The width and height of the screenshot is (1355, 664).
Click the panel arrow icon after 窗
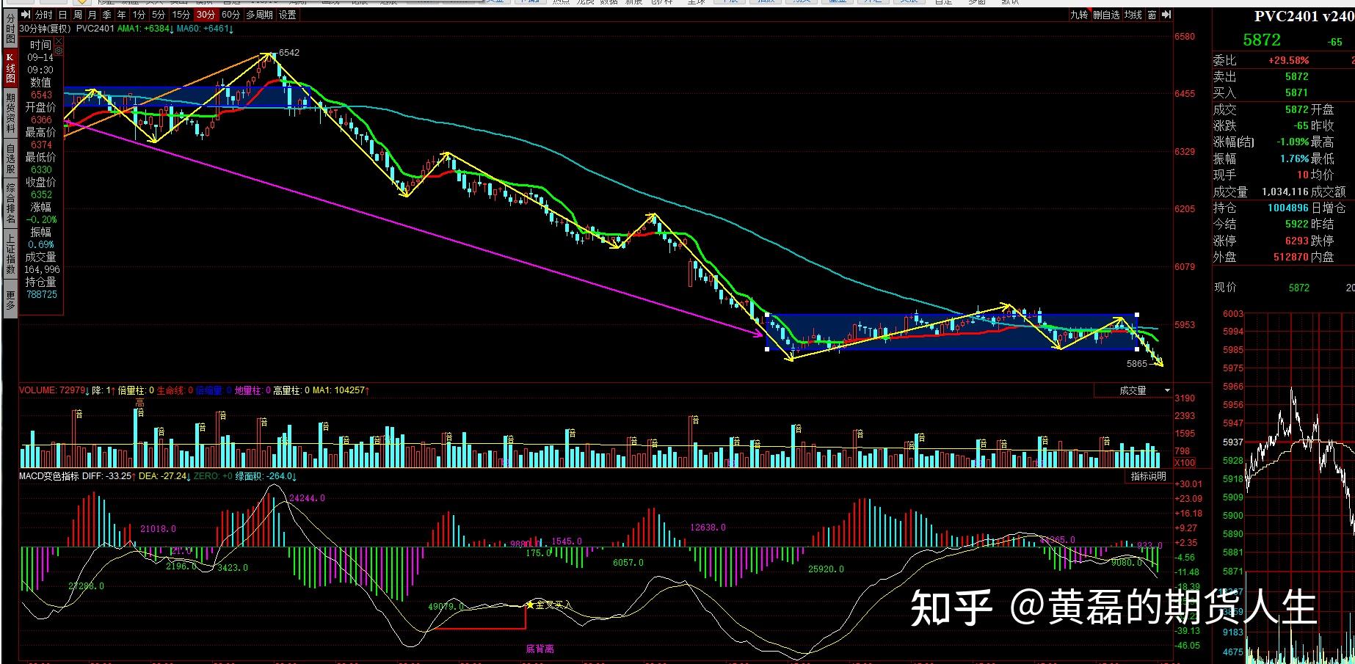[1166, 15]
